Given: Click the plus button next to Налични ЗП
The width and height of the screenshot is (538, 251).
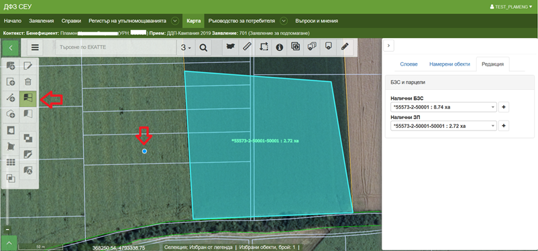Looking at the screenshot, I should [503, 126].
